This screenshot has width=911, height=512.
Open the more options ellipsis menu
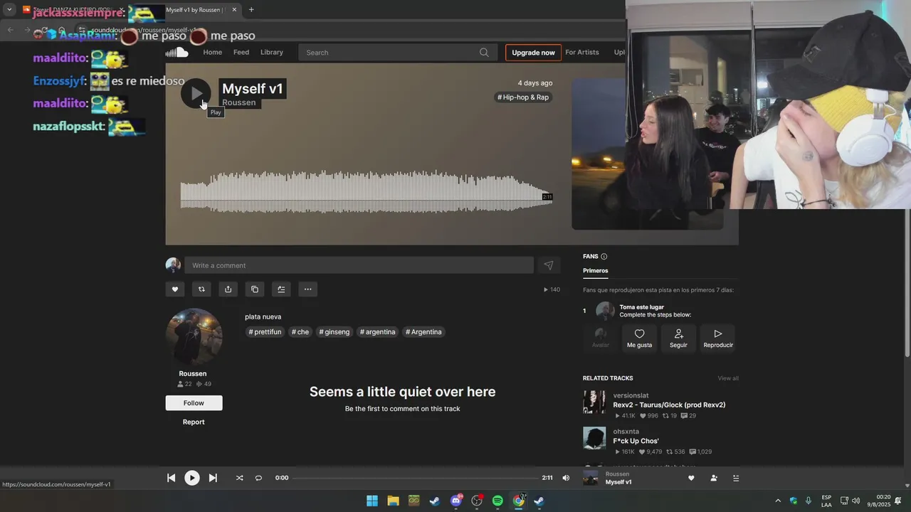click(x=307, y=289)
